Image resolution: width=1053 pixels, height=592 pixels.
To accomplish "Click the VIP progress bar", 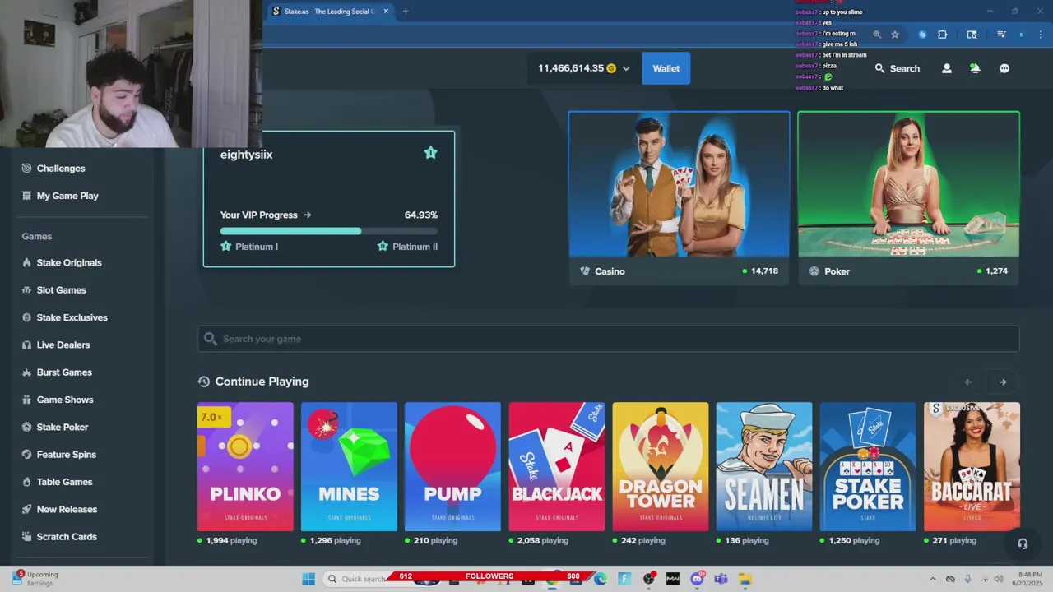I will tap(329, 231).
